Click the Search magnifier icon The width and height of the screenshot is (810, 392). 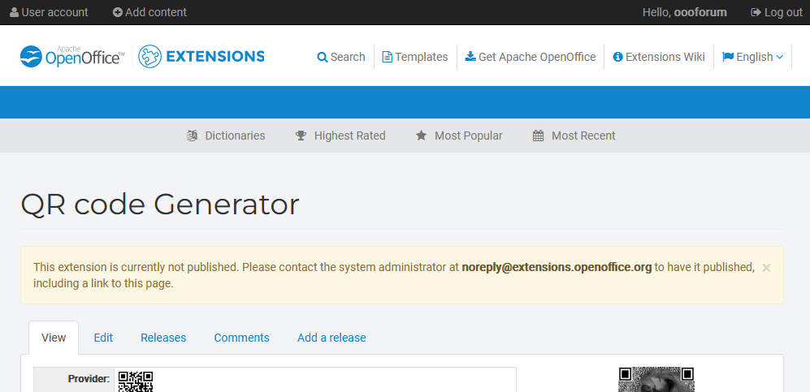[323, 57]
